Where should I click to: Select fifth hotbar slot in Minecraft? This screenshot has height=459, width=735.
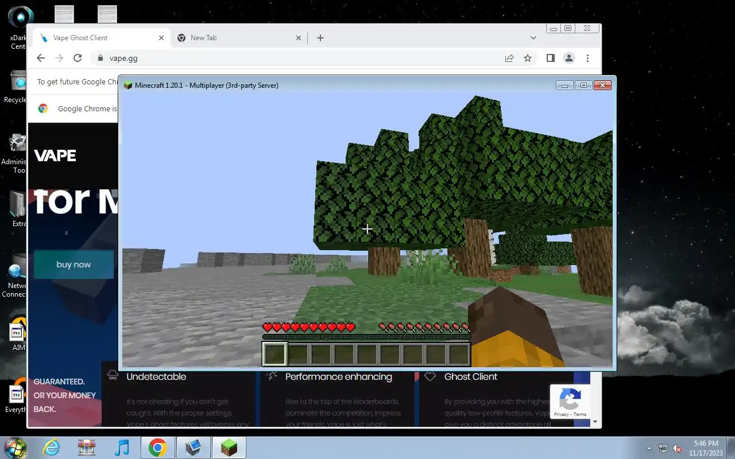point(367,354)
